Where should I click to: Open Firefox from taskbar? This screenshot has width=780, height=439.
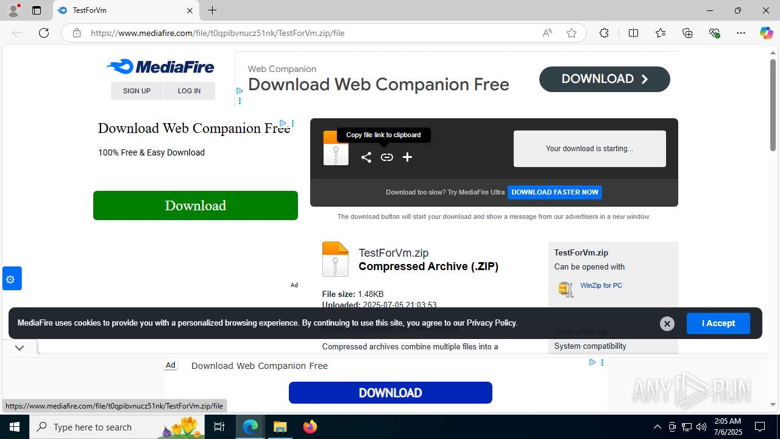pyautogui.click(x=310, y=427)
